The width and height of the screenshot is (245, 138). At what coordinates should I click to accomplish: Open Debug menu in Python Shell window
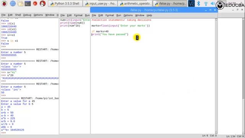(x=27, y=15)
